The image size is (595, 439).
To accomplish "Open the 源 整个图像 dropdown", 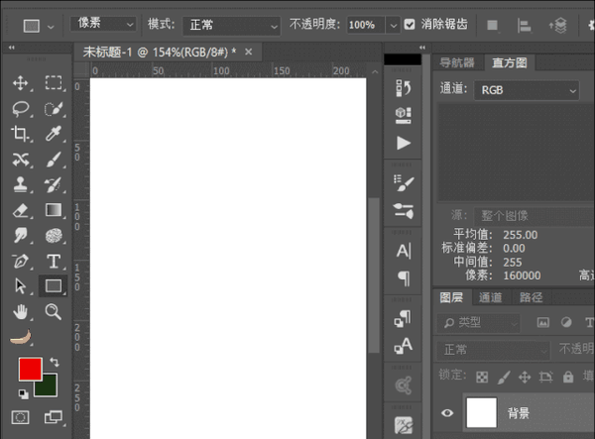I will pos(535,216).
